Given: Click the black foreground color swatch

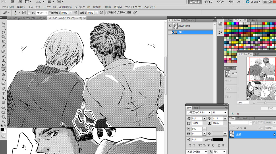Looking at the screenshot, I should 2,129.
